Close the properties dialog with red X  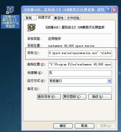point(114,10)
